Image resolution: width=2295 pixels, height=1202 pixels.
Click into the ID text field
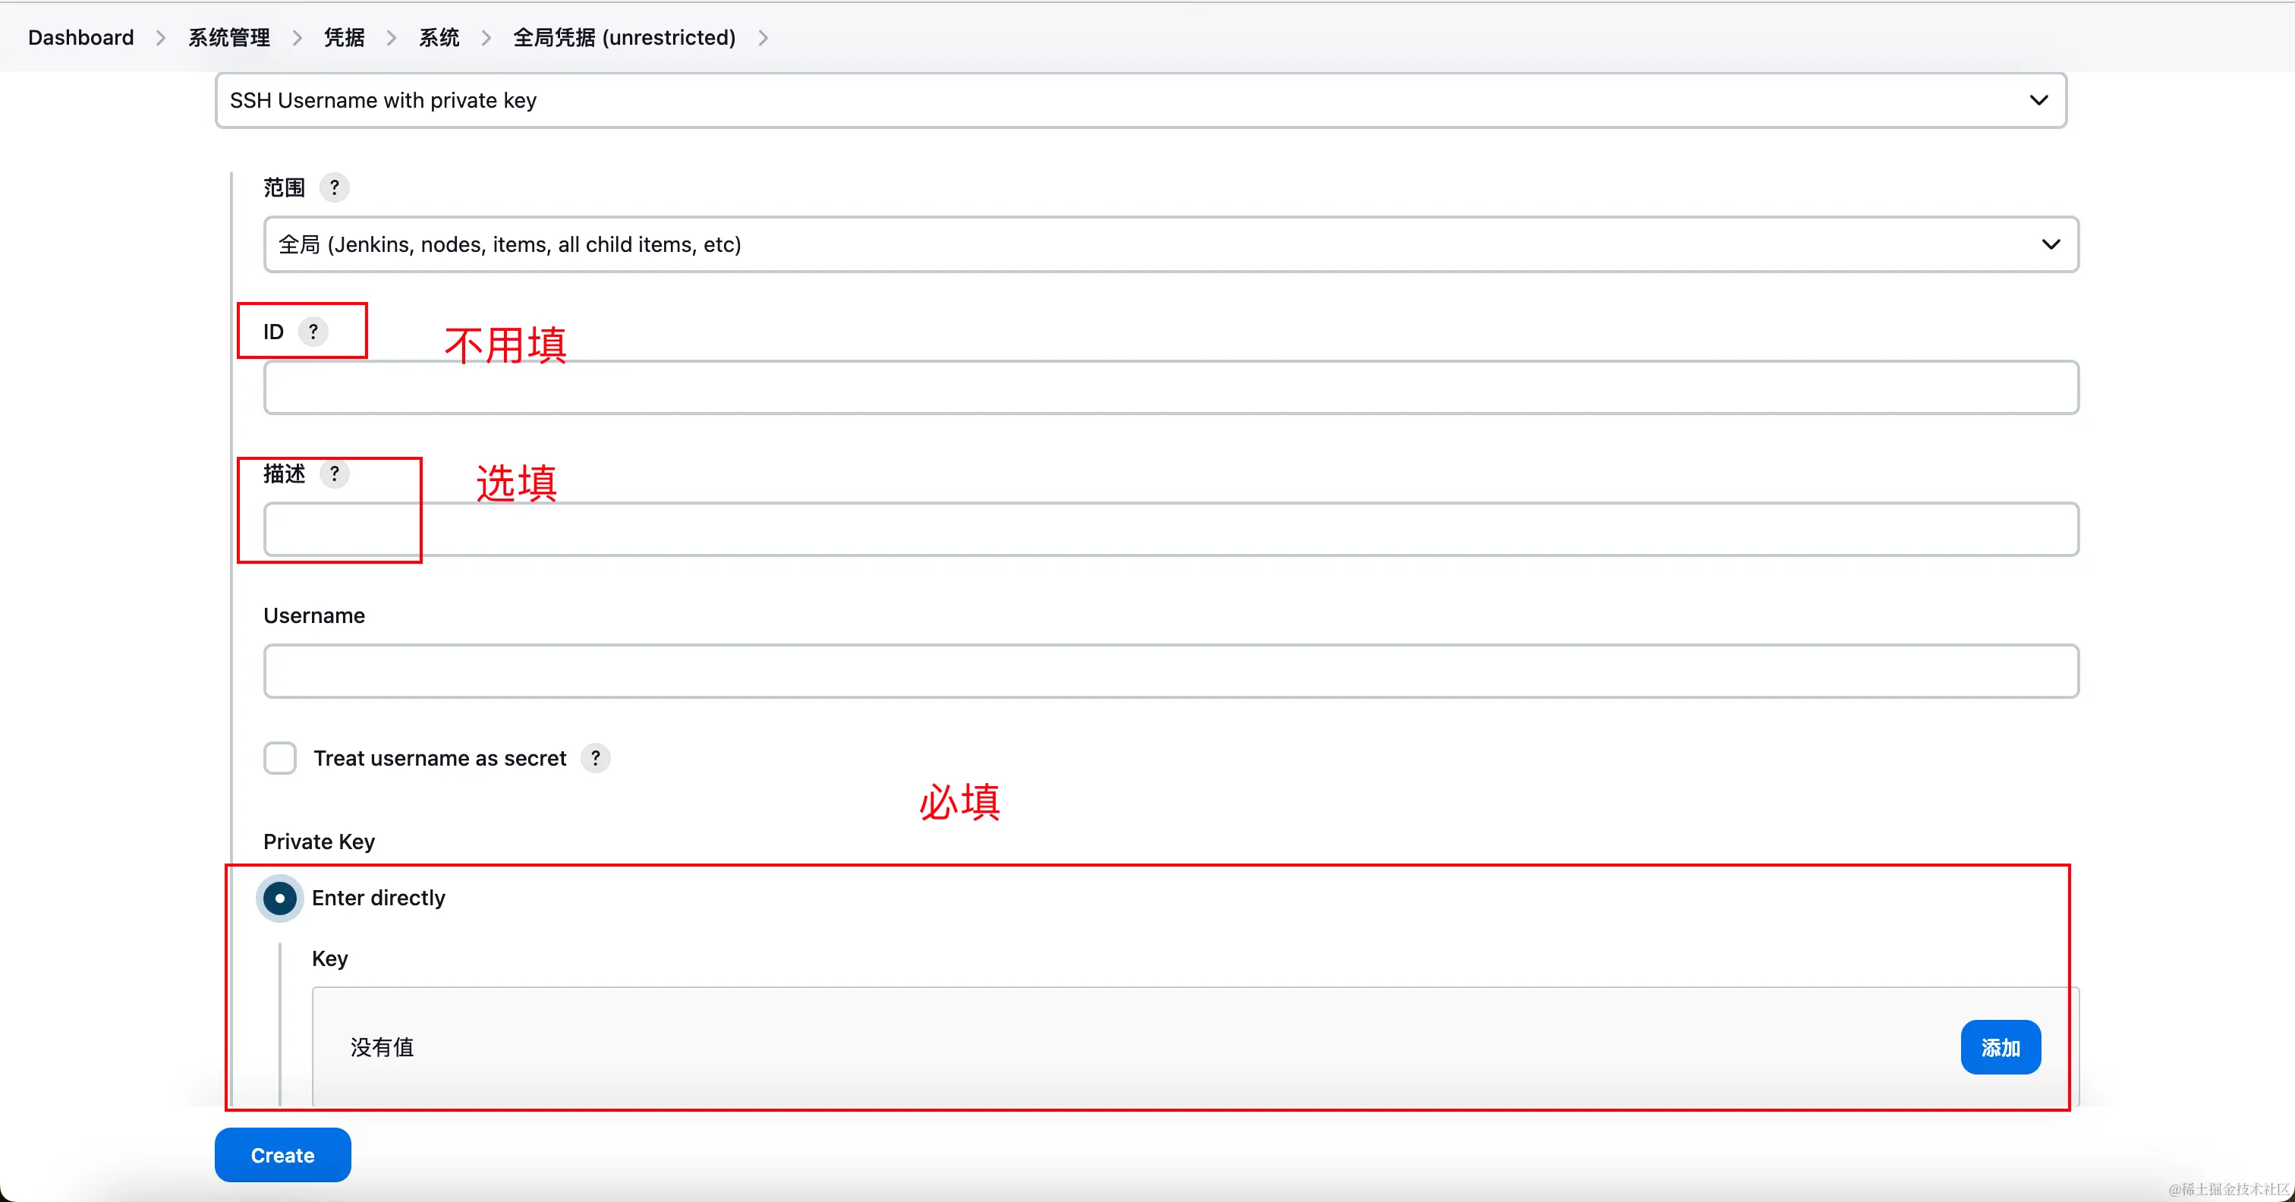[1171, 389]
